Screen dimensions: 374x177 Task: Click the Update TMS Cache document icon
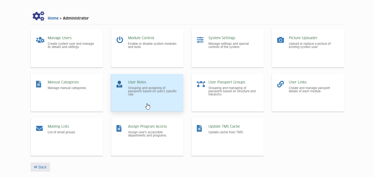click(199, 128)
